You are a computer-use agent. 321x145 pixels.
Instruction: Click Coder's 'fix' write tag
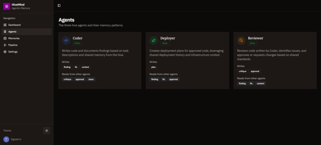point(76,67)
